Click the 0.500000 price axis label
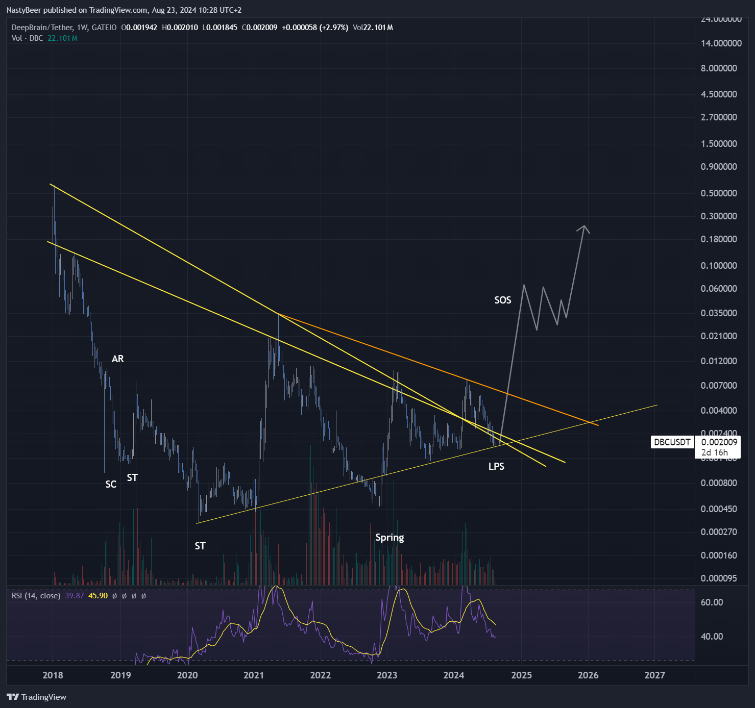 coord(719,193)
